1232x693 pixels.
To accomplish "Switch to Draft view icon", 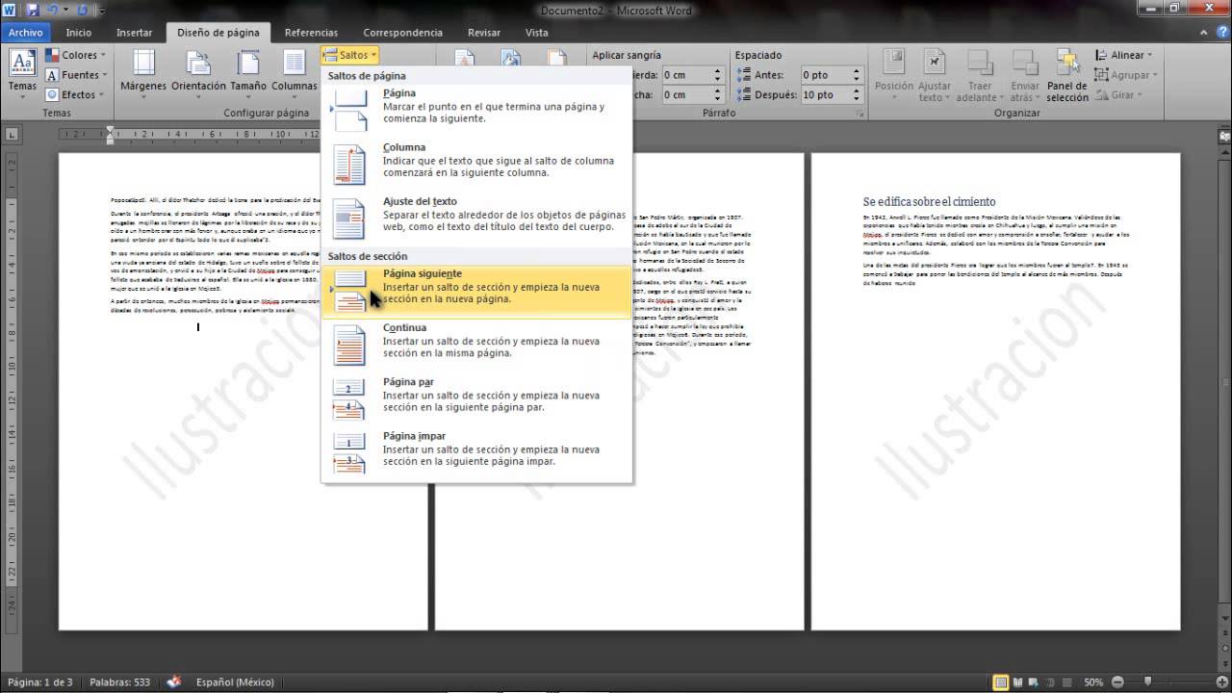I will 1066,682.
